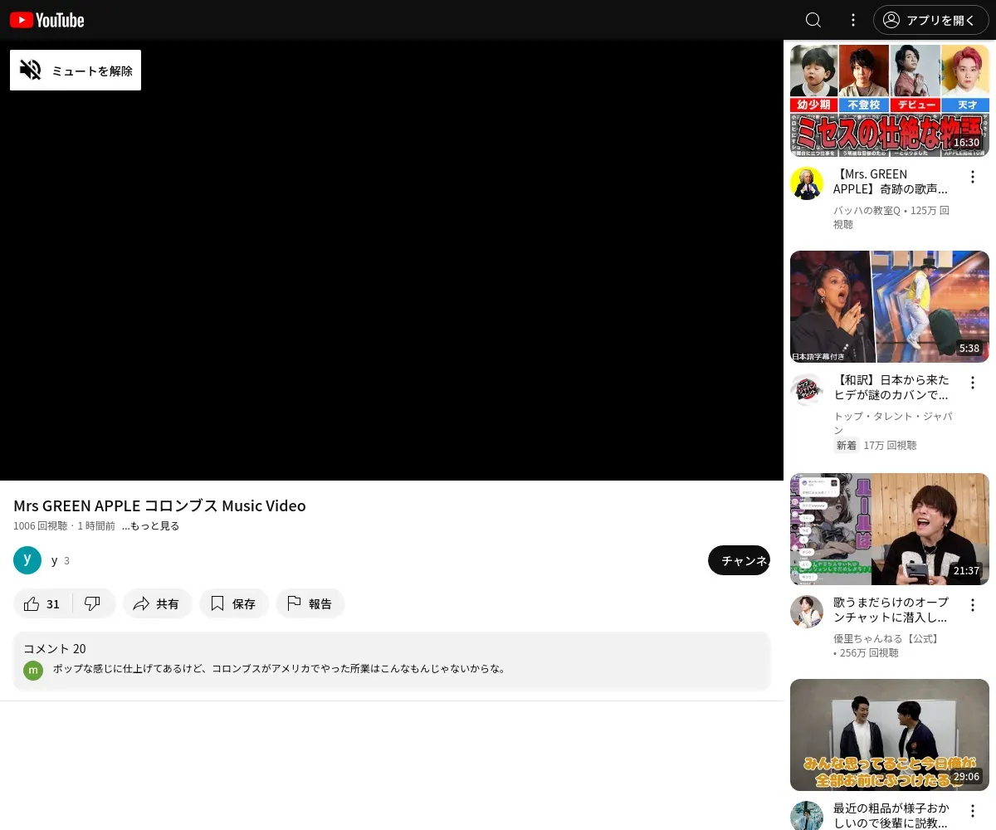Unmute video with ミュートを解除 button
This screenshot has height=830, width=996.
76,70
